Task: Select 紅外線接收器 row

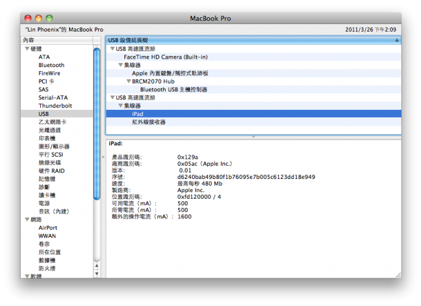Action: click(x=254, y=122)
